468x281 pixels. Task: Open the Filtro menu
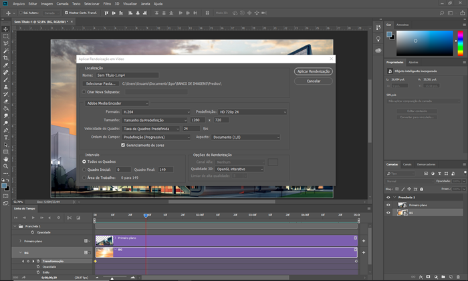(x=107, y=3)
